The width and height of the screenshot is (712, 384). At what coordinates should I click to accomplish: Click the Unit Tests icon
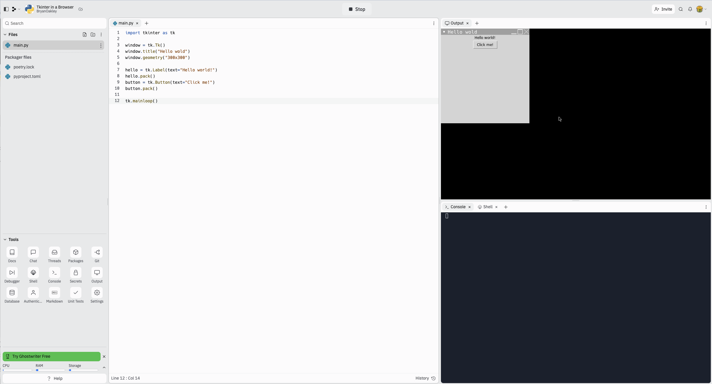point(76,295)
